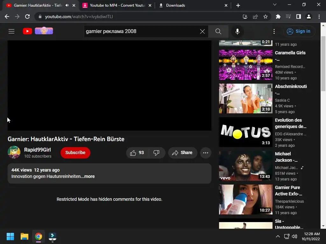Viewport: 326px width, 244px height.
Task: Open a new browser tab
Action: pyautogui.click(x=238, y=5)
